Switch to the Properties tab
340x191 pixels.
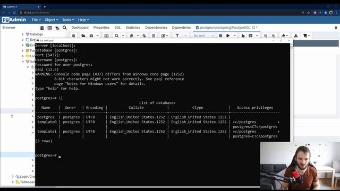101,28
